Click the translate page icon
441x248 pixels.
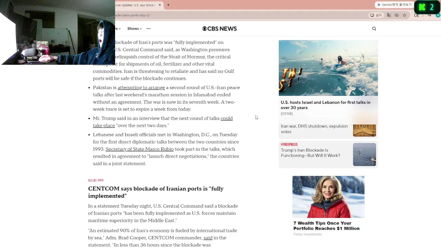click(x=389, y=15)
